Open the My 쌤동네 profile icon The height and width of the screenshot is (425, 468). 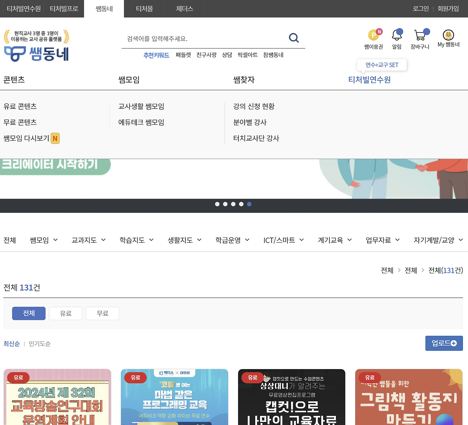tap(449, 37)
